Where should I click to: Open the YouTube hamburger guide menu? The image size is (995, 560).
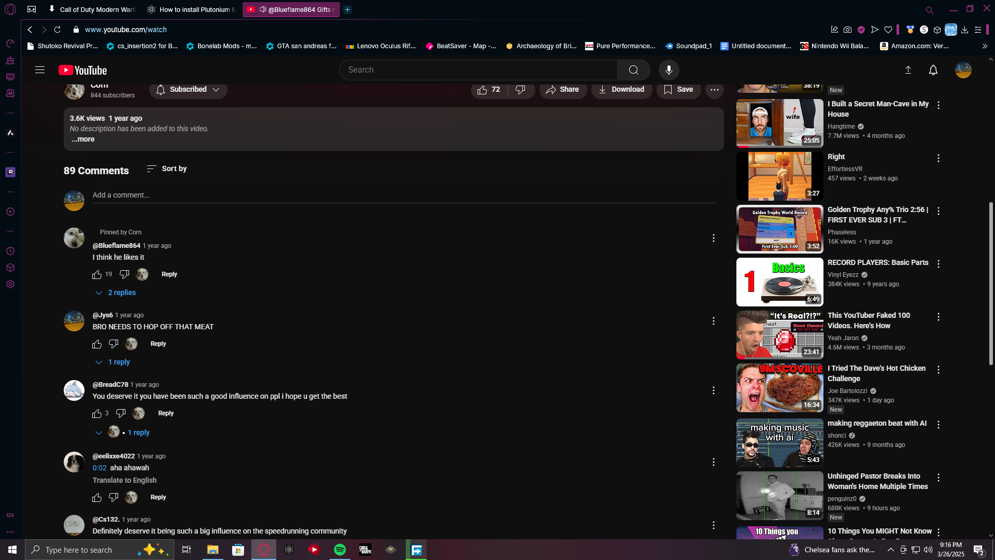pos(40,70)
